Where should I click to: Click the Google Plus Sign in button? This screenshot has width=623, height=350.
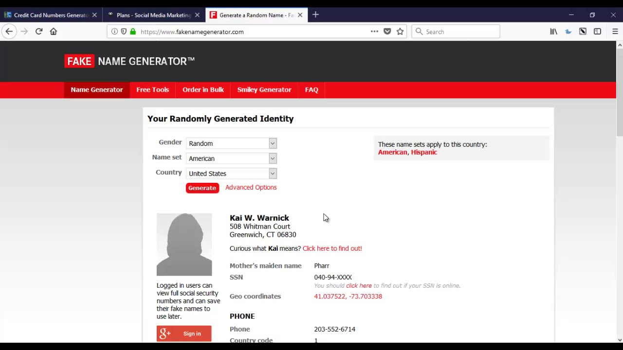point(184,333)
